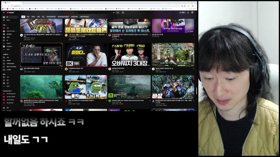Select the last filter chip (새로운 맞춤 동영상)
The width and height of the screenshot is (280, 157).
(84, 17)
